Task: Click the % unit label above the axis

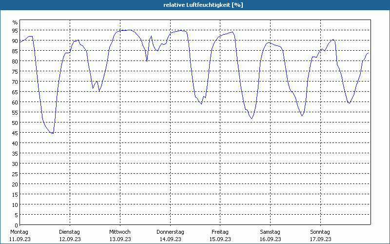Action: [15, 22]
